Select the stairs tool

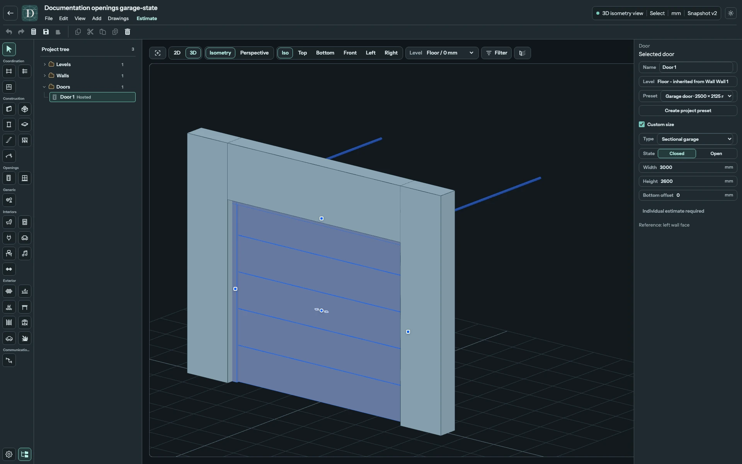9,140
